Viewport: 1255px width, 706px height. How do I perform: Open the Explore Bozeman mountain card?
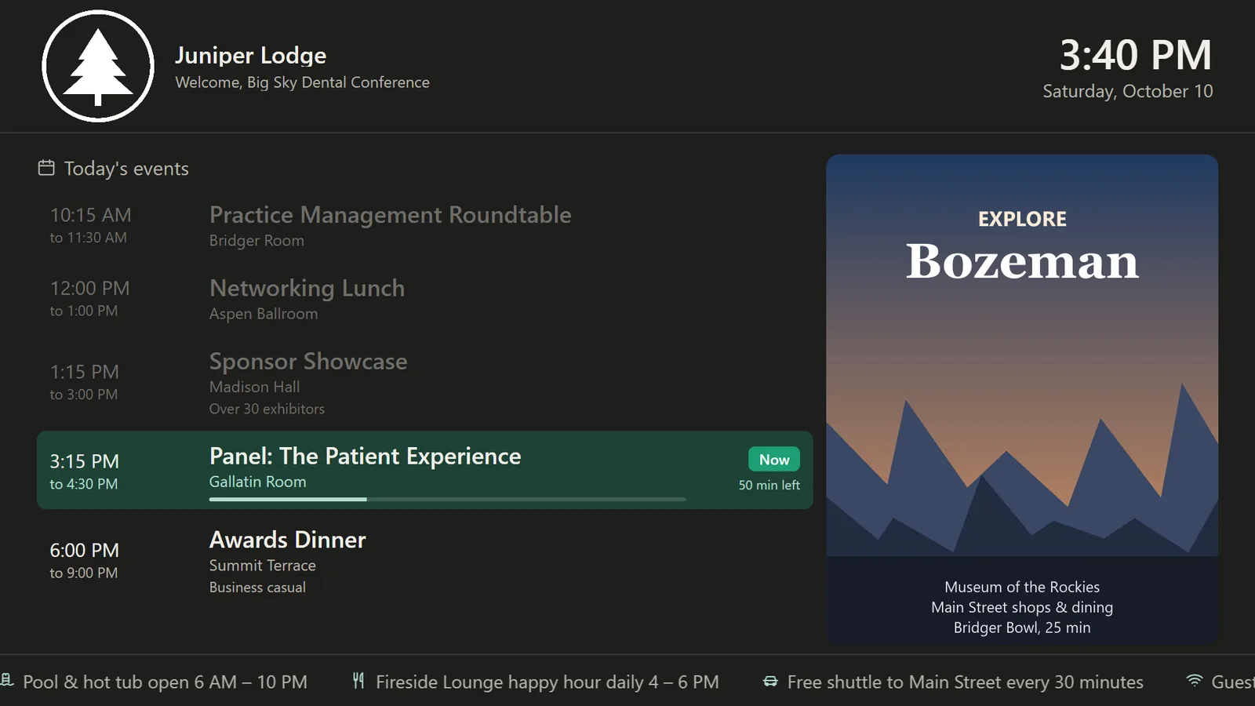pyautogui.click(x=1022, y=399)
